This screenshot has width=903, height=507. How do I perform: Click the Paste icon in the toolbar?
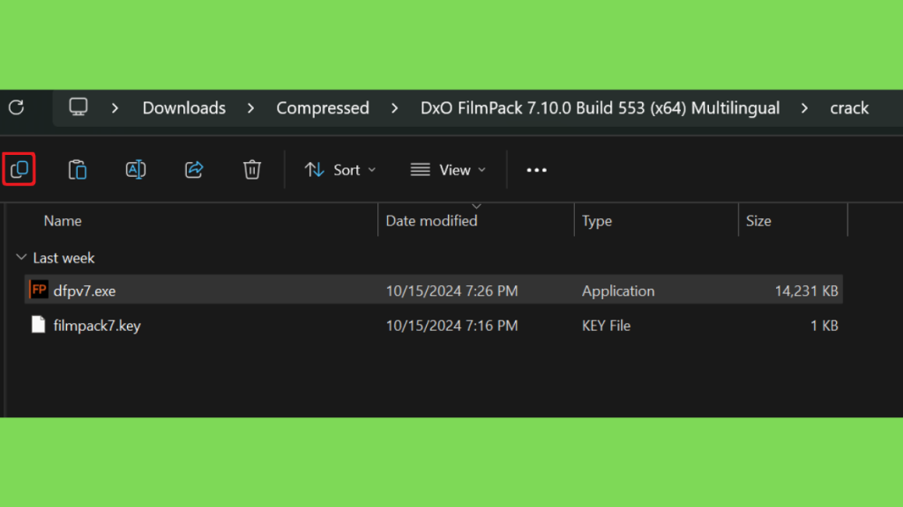point(78,170)
